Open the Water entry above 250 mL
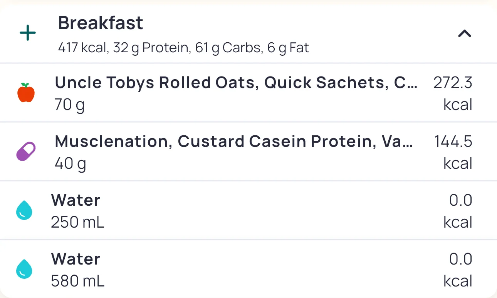Viewport: 497px width, 298px height. tap(76, 200)
